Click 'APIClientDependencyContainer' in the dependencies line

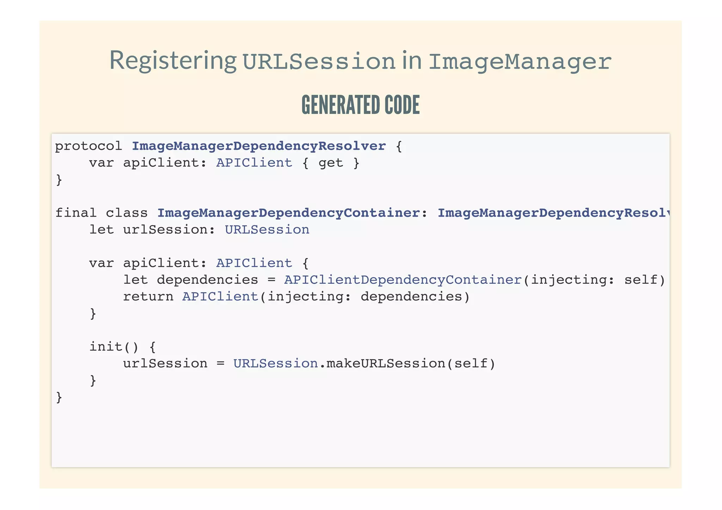tap(403, 280)
